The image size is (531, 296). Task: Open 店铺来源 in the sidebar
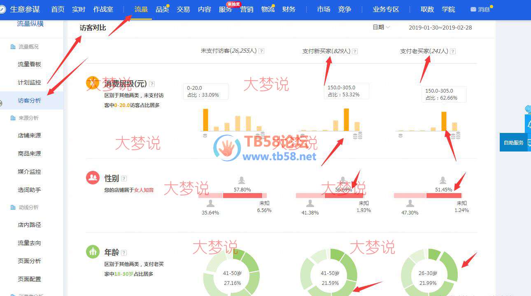(30, 135)
